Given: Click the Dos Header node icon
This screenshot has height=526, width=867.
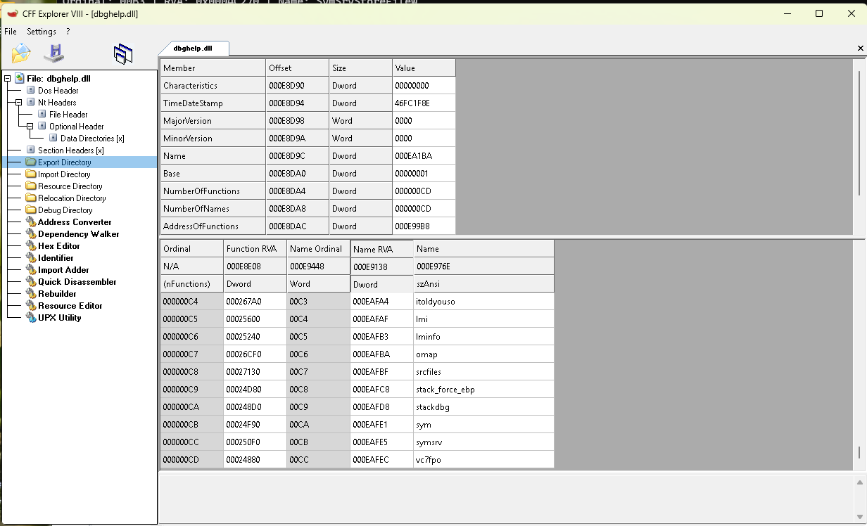Looking at the screenshot, I should pyautogui.click(x=31, y=90).
